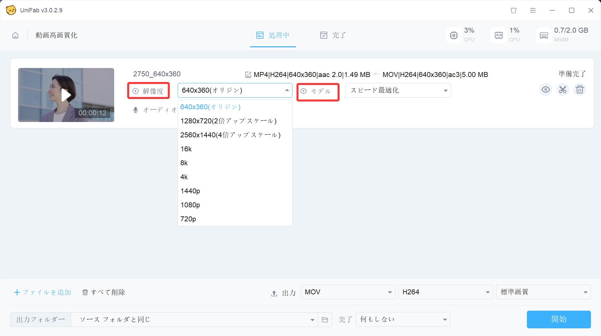Open the preview with the eye icon
The image size is (601, 336).
(x=546, y=90)
